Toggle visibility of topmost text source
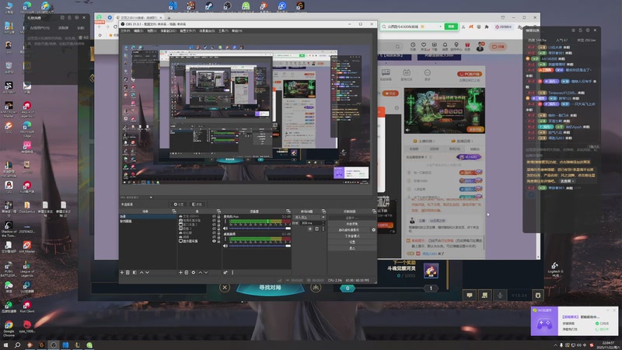Screen dimensions: 622x350 pyautogui.click(x=215, y=216)
